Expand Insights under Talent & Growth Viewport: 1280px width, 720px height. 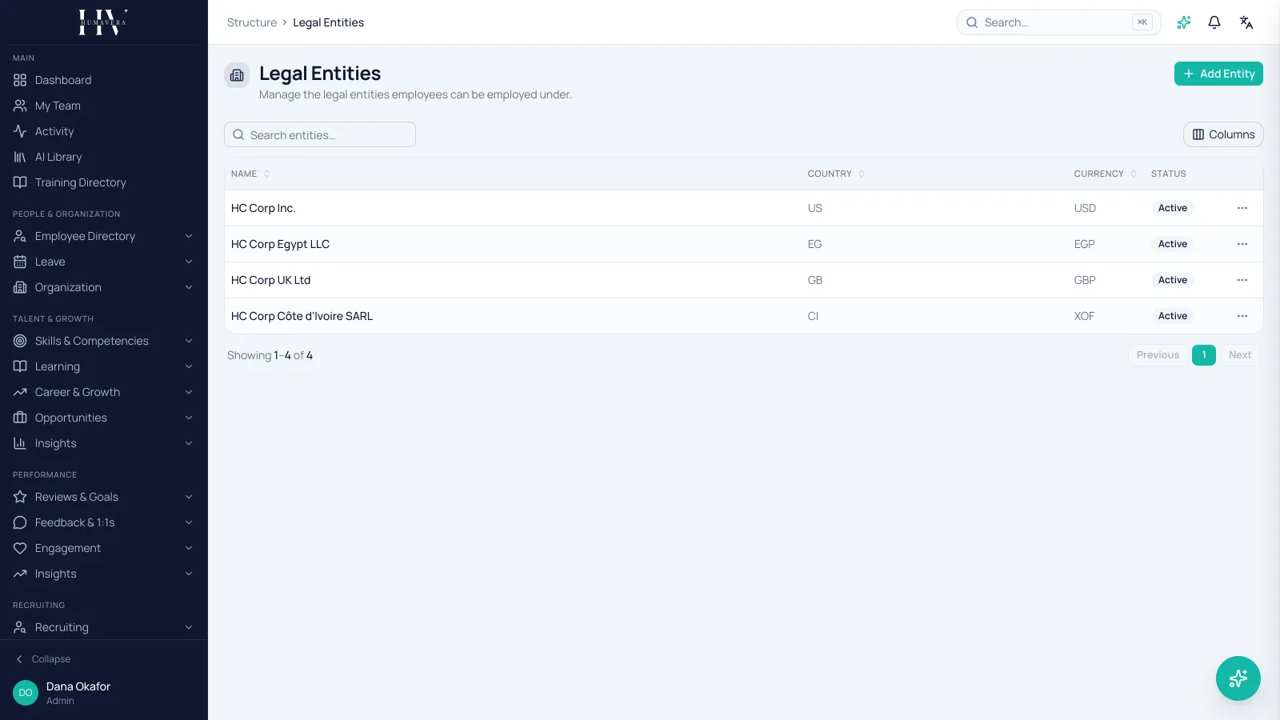pos(104,443)
